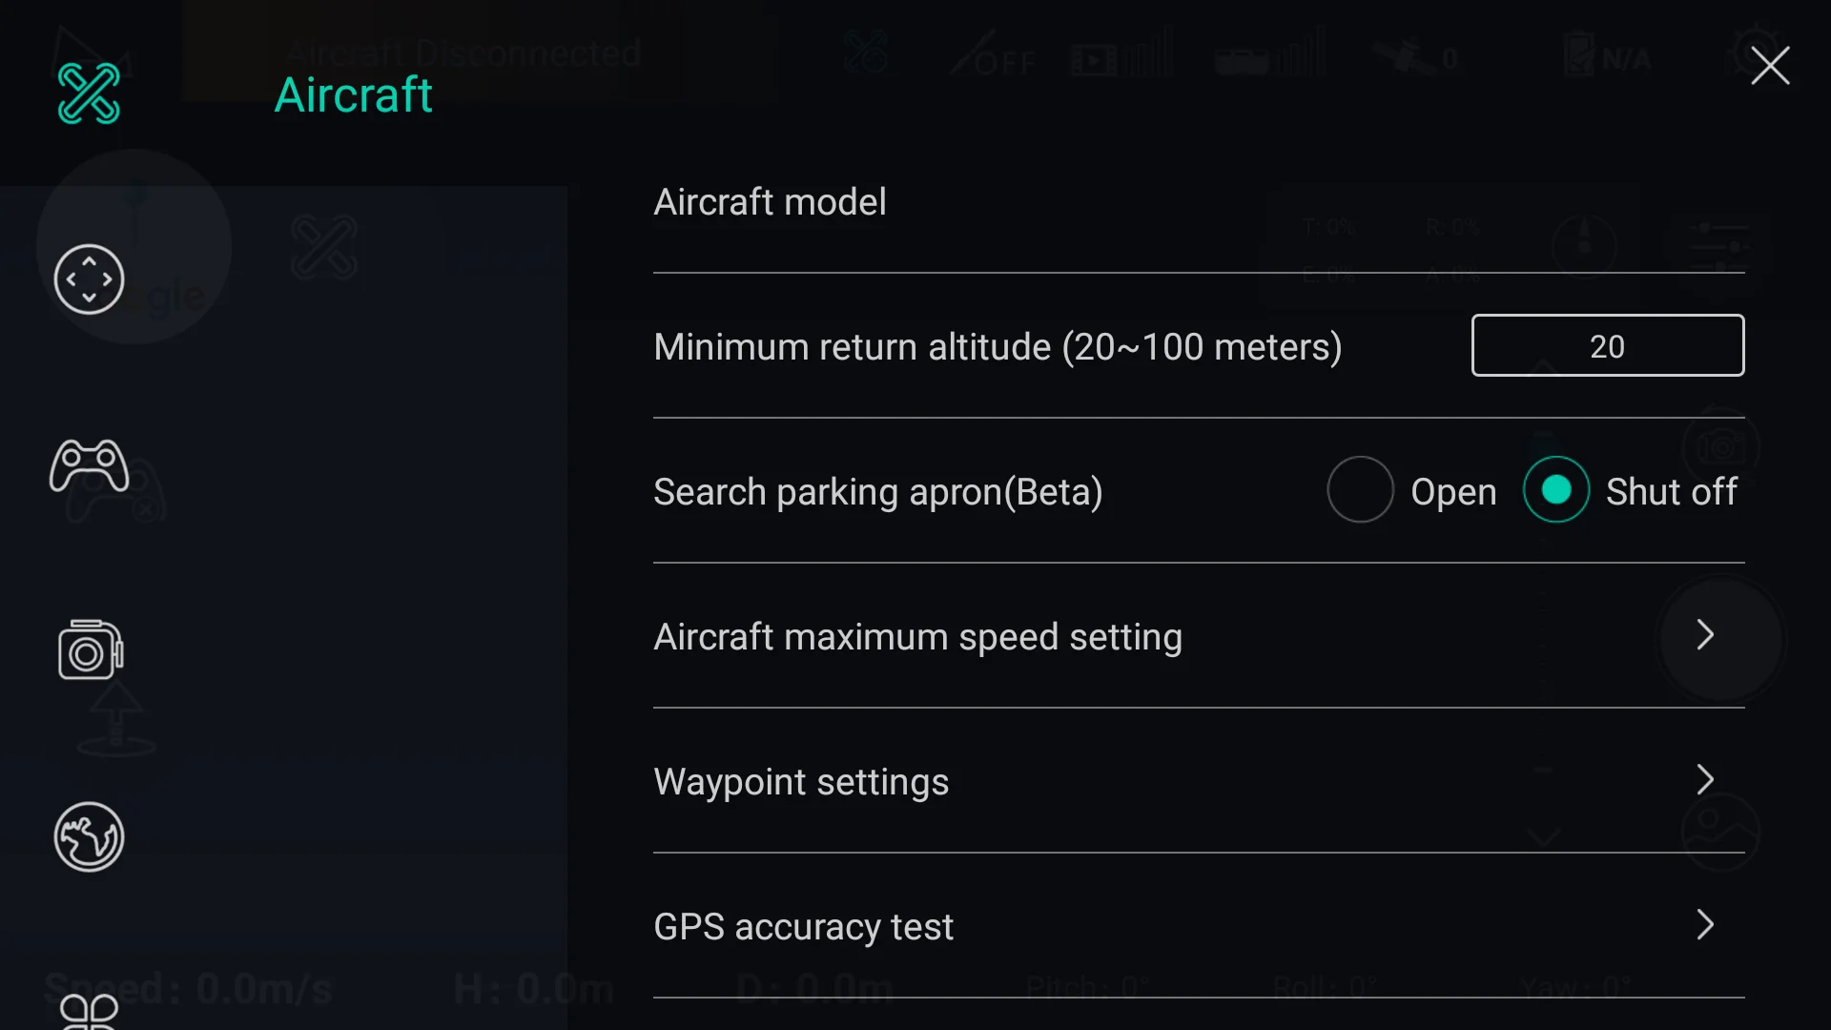This screenshot has height=1030, width=1831.
Task: Open remote controller gamepad settings
Action: [x=89, y=465]
